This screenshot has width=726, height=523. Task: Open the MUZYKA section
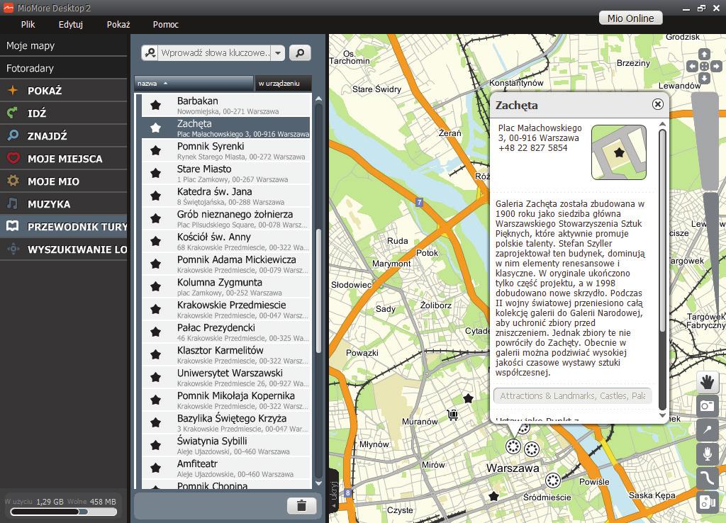(63, 204)
